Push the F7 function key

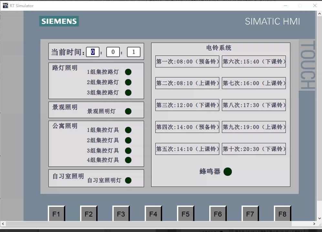[x=250, y=214]
